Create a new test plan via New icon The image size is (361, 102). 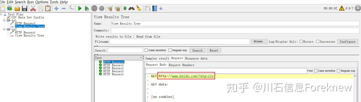pyautogui.click(x=3, y=8)
